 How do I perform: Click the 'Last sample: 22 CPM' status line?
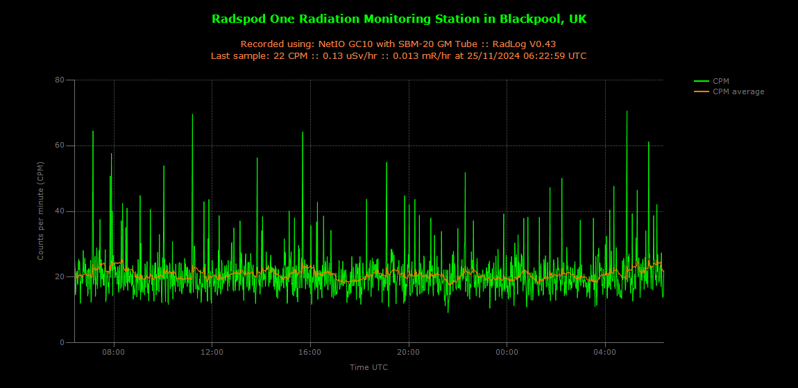coord(398,56)
